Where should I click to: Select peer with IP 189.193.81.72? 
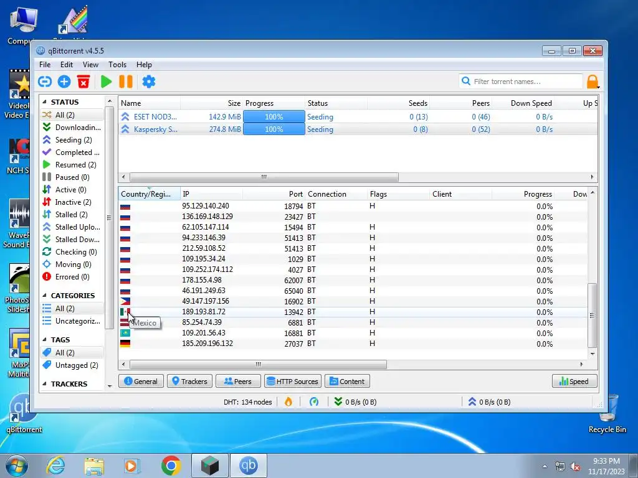point(353,312)
